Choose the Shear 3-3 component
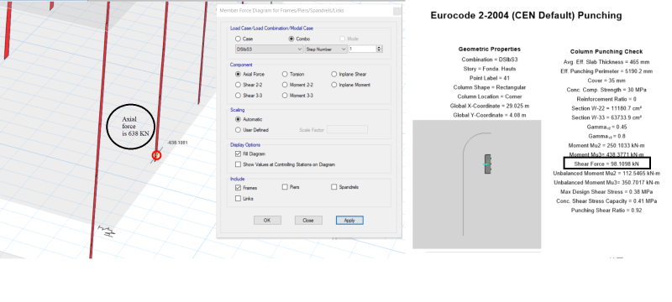672x302 pixels. coord(239,96)
